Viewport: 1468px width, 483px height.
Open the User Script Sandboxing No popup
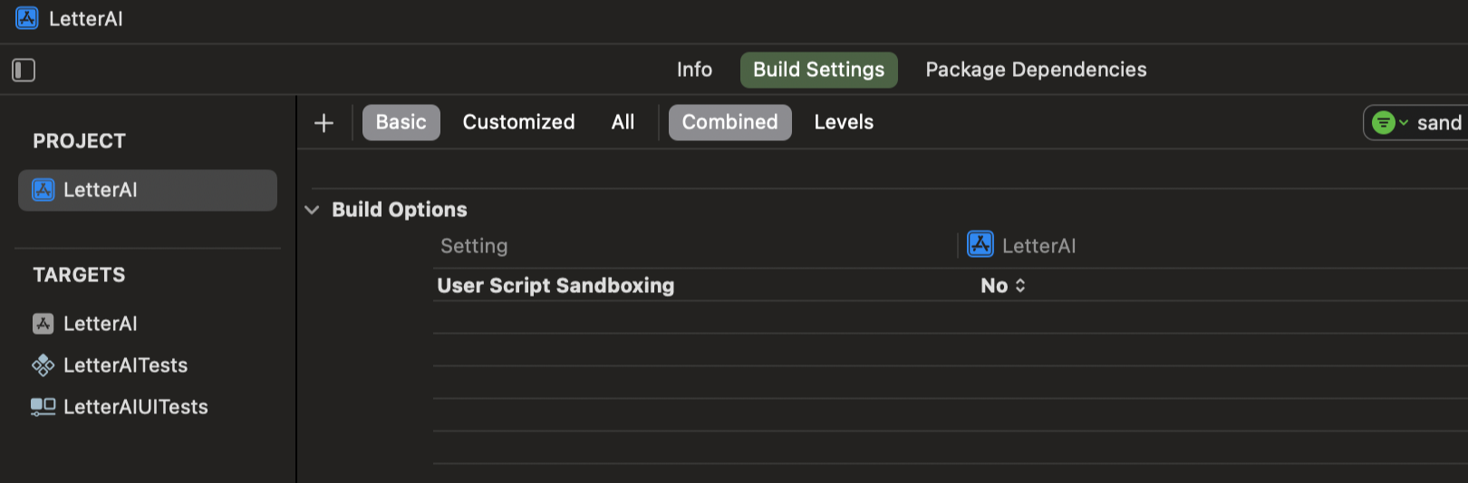(1003, 286)
